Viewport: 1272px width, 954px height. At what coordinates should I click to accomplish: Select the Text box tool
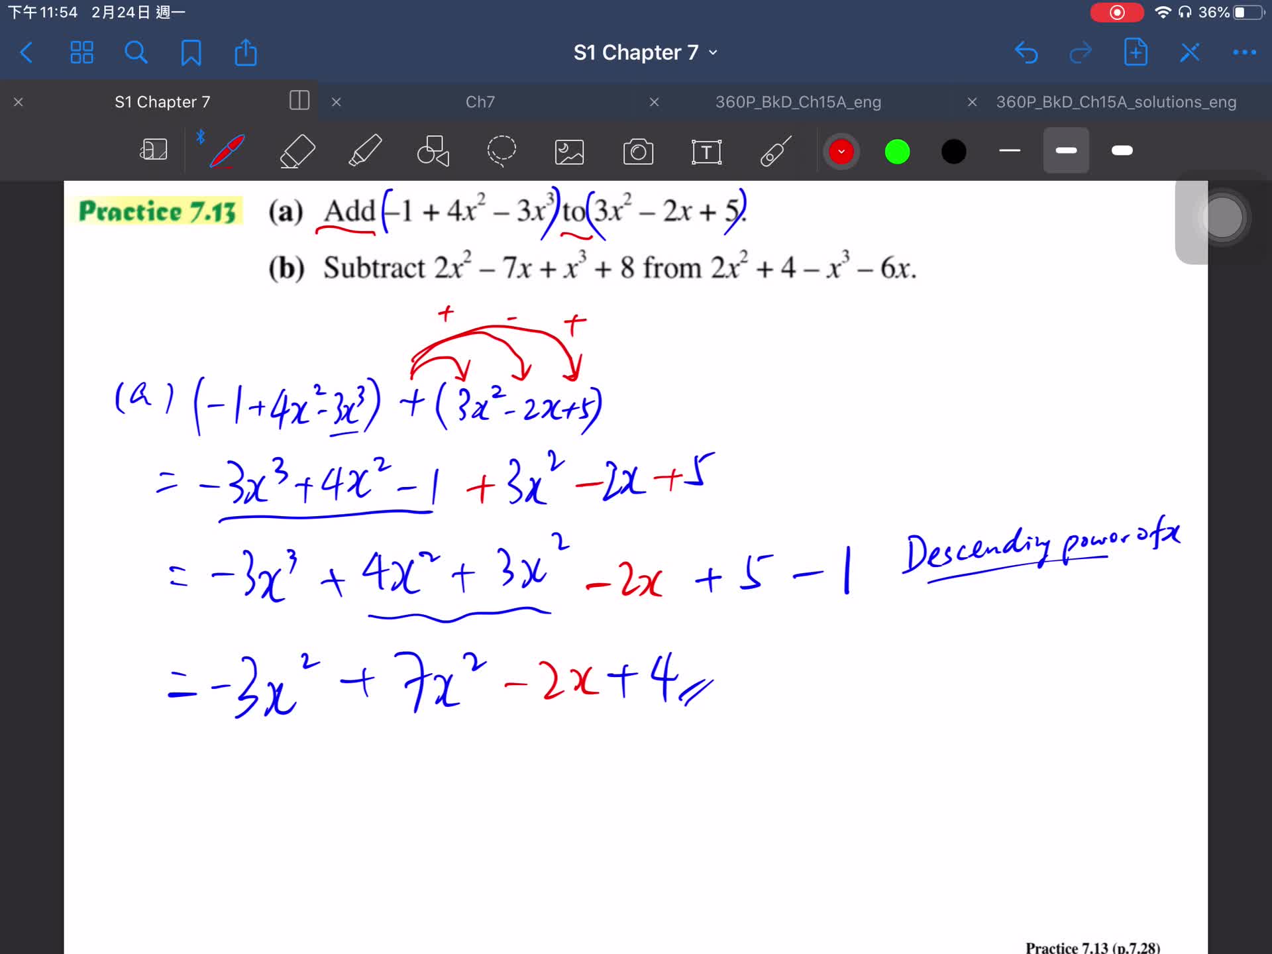[706, 152]
